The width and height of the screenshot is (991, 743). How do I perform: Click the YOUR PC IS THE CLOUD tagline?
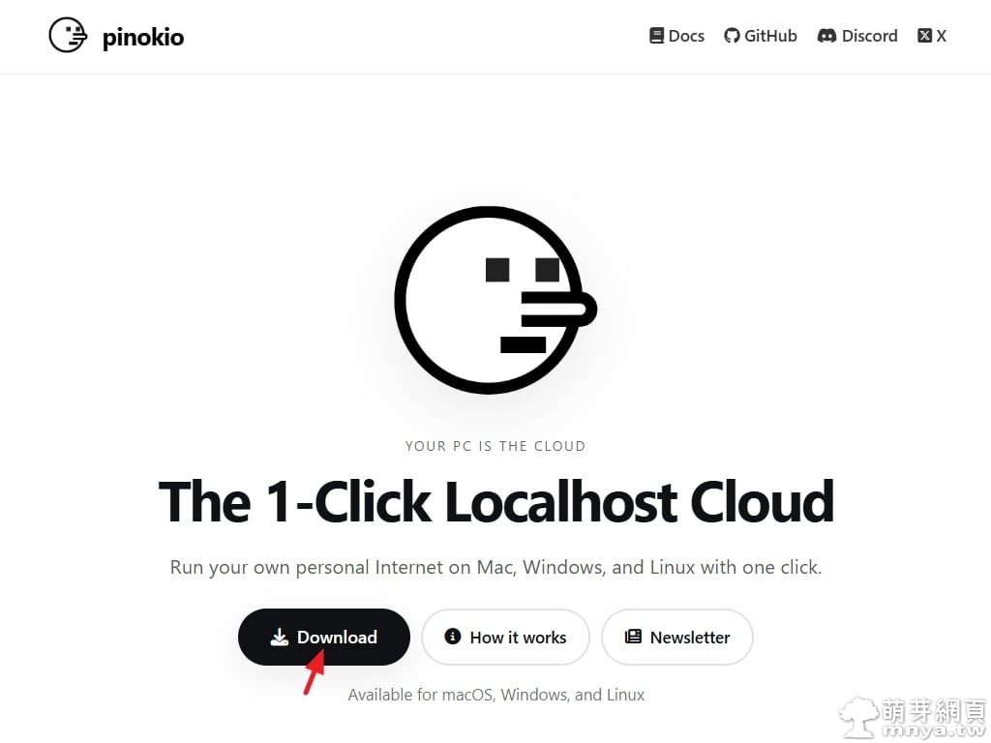pos(495,446)
